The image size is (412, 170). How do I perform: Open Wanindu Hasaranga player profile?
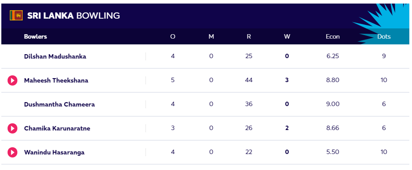pyautogui.click(x=54, y=152)
